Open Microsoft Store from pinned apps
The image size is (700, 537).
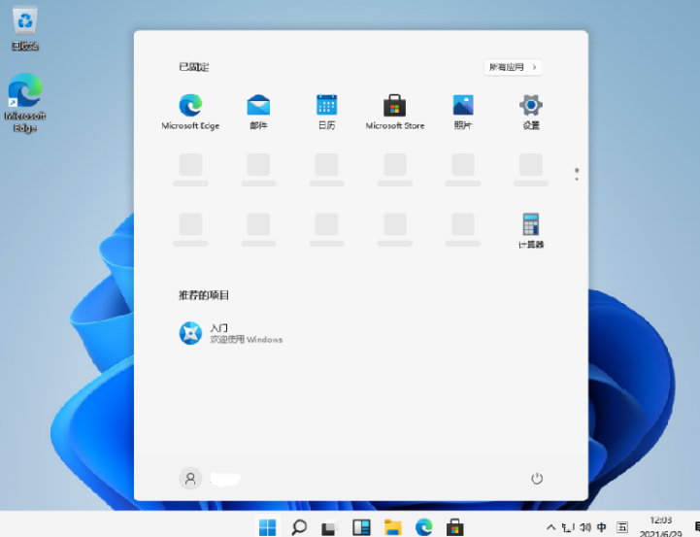394,106
